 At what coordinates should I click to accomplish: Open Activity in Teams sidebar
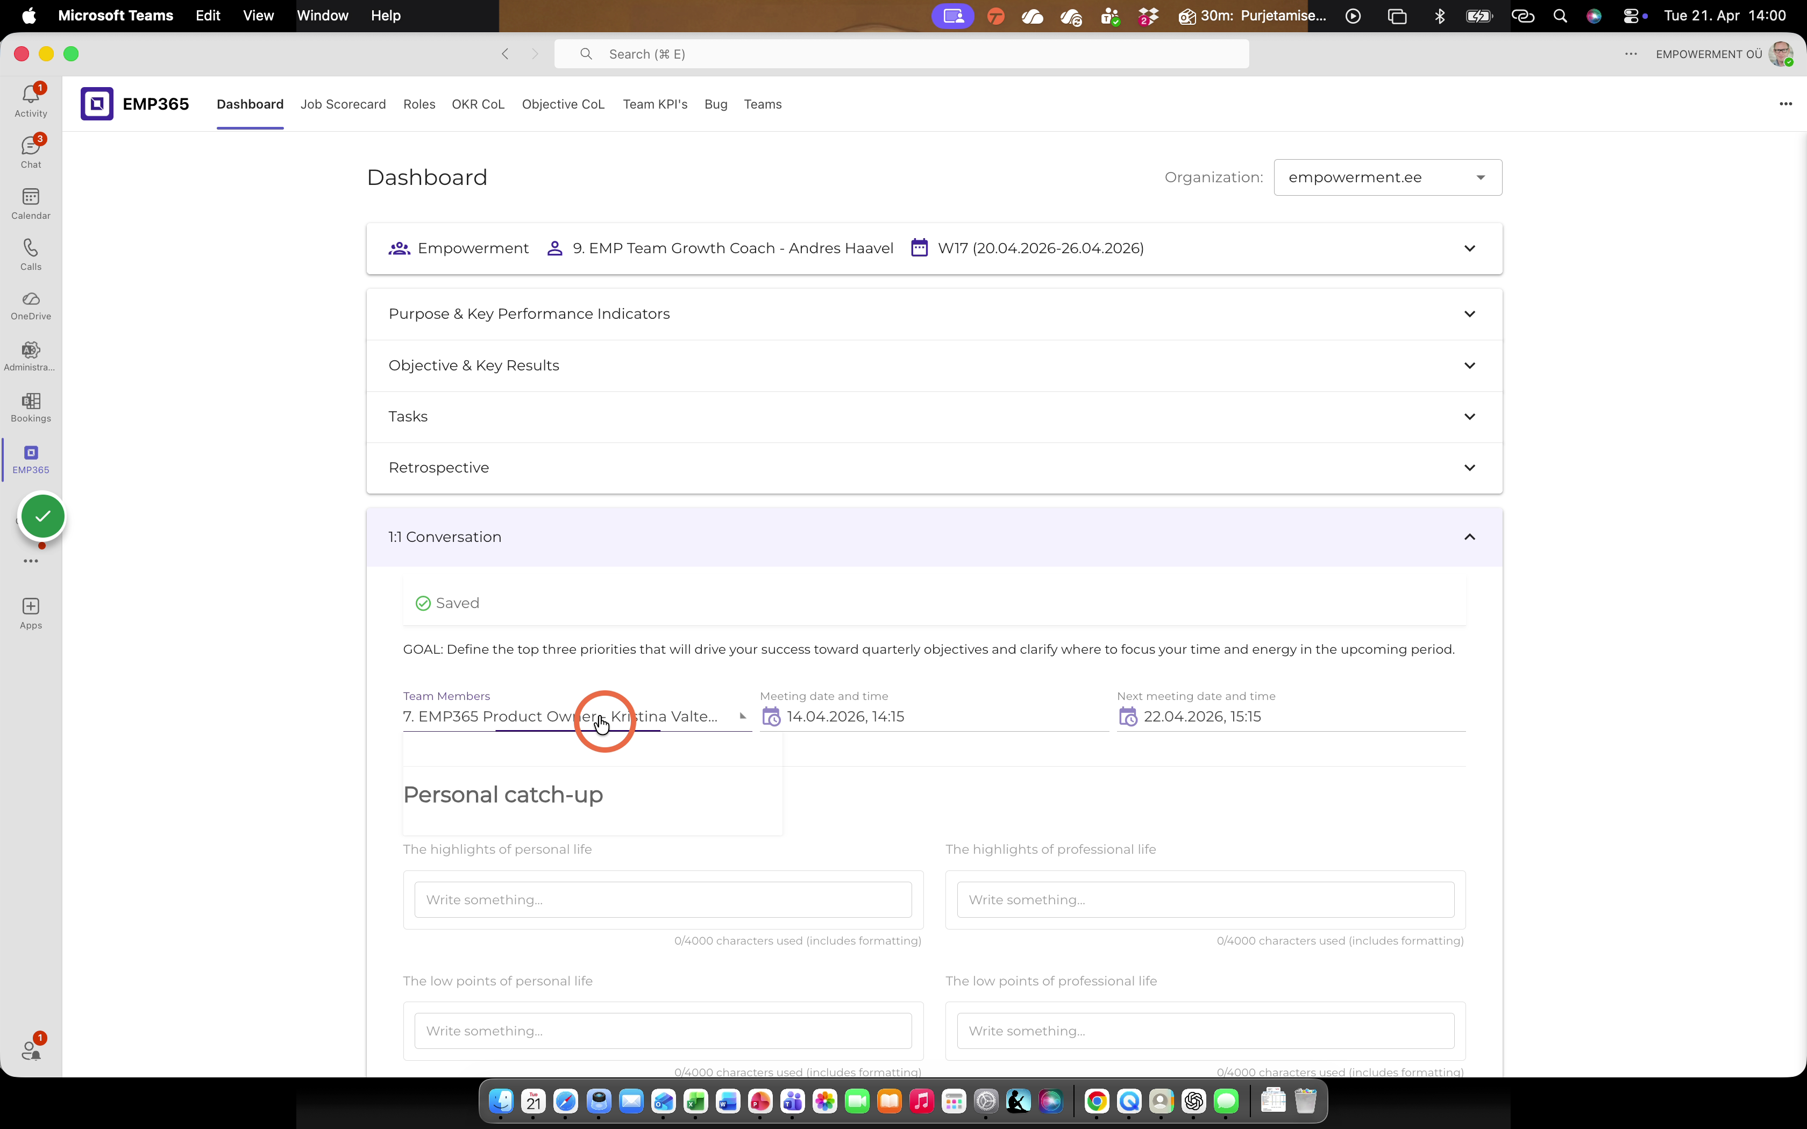pyautogui.click(x=31, y=100)
